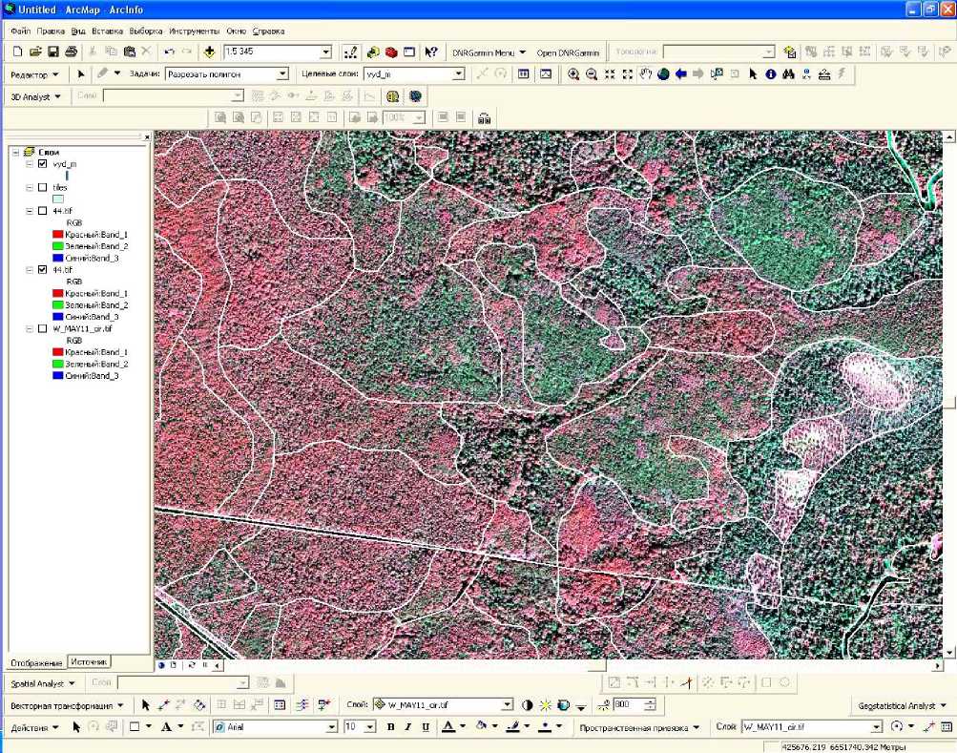
Task: Open ArcToolbox red toolbox icon
Action: (391, 52)
